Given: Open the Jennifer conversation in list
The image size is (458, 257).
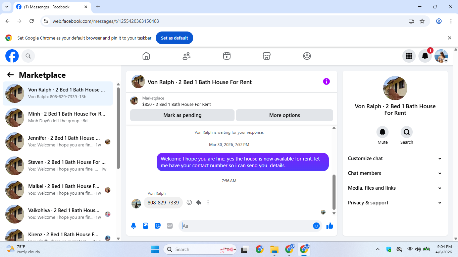Looking at the screenshot, I should pyautogui.click(x=58, y=141).
